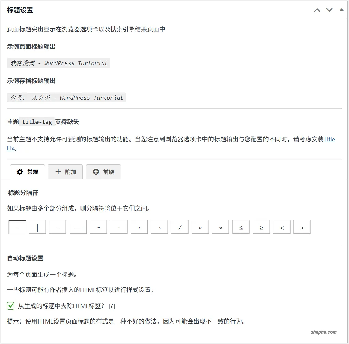
Task: Click the gear icon on the 常规 tab
Action: tap(20, 172)
